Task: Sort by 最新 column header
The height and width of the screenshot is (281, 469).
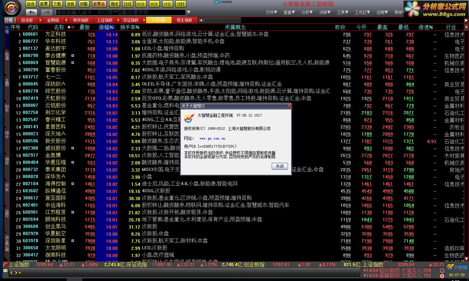Action: click(x=85, y=27)
